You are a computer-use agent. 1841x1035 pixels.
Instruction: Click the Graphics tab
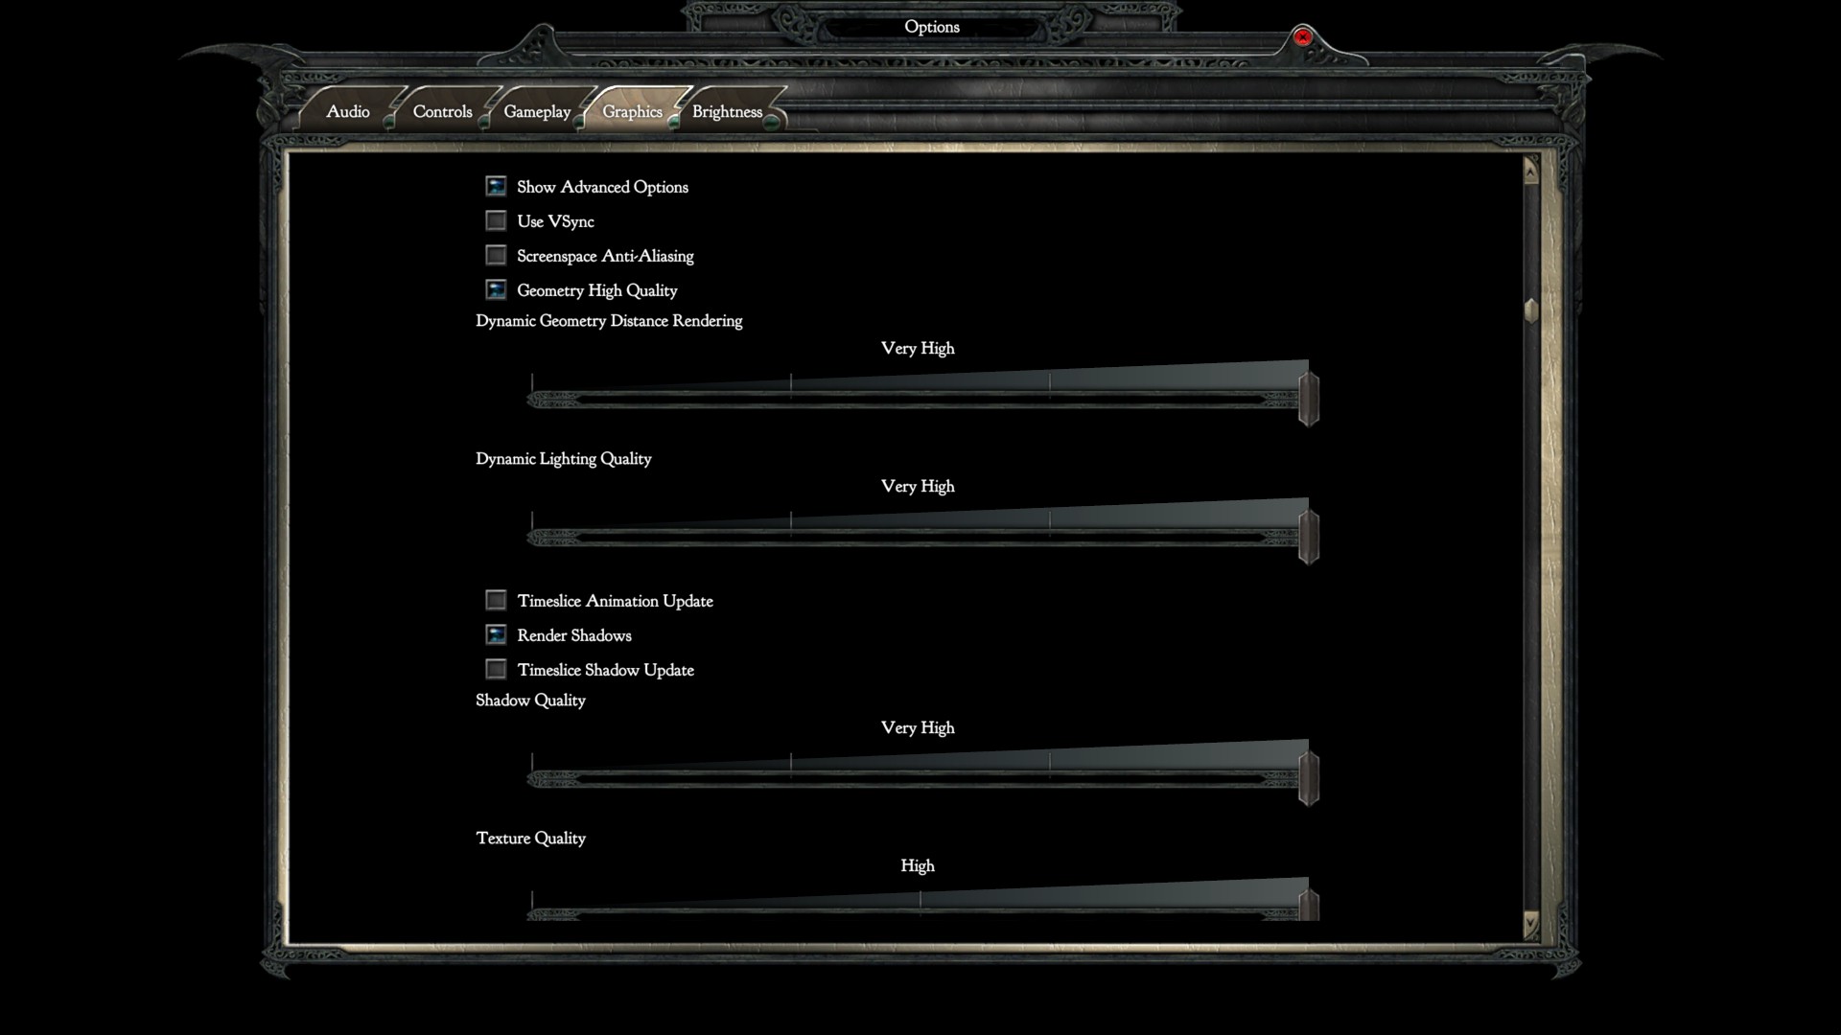pyautogui.click(x=632, y=112)
